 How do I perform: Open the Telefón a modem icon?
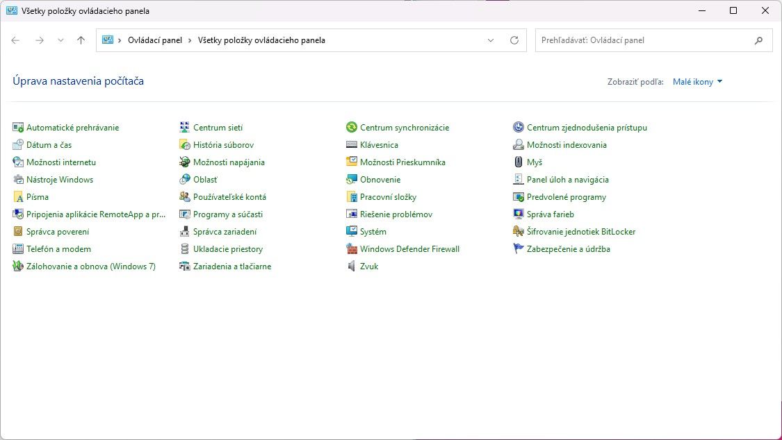[18, 249]
